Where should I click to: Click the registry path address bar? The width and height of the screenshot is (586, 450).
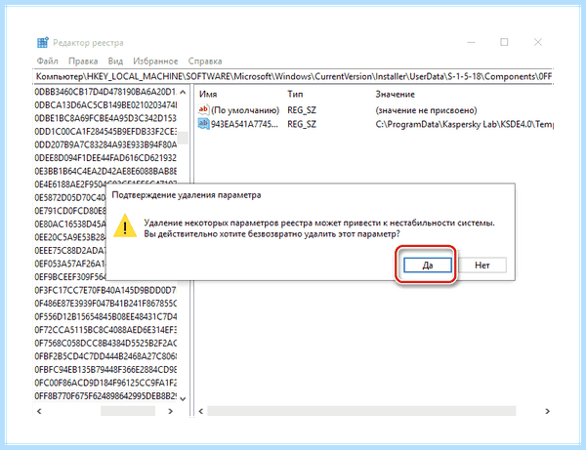pos(293,76)
